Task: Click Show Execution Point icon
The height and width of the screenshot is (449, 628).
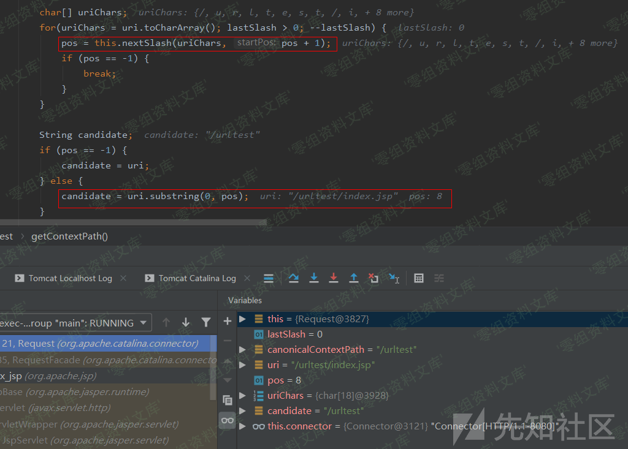Action: pyautogui.click(x=269, y=278)
